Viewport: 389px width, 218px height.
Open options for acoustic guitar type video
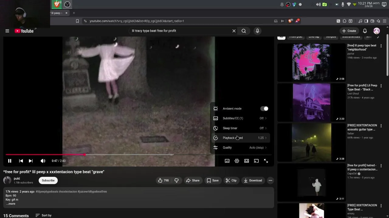coord(381,126)
